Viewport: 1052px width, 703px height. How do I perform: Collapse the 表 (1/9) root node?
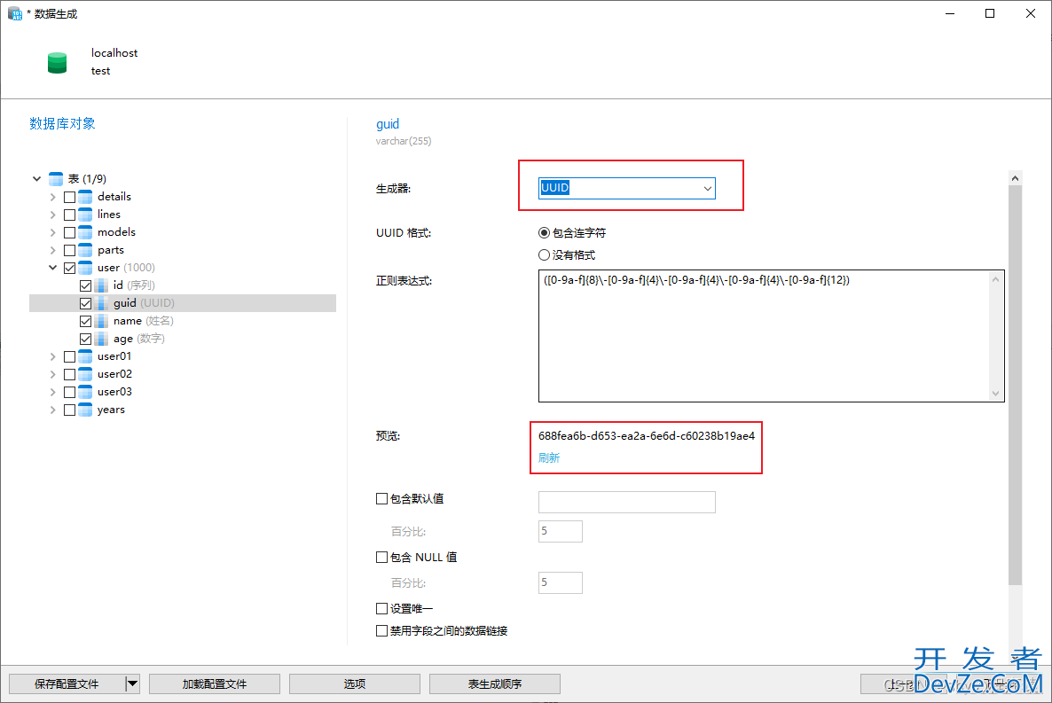point(37,179)
